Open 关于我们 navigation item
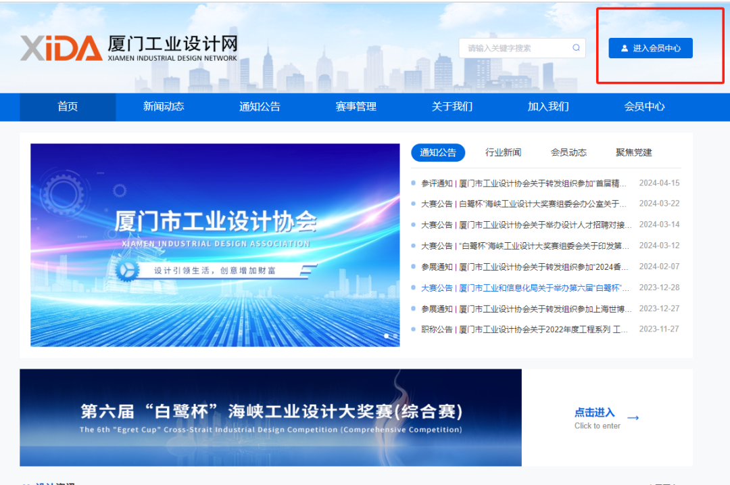Screen dimensions: 730x485 tap(452, 107)
